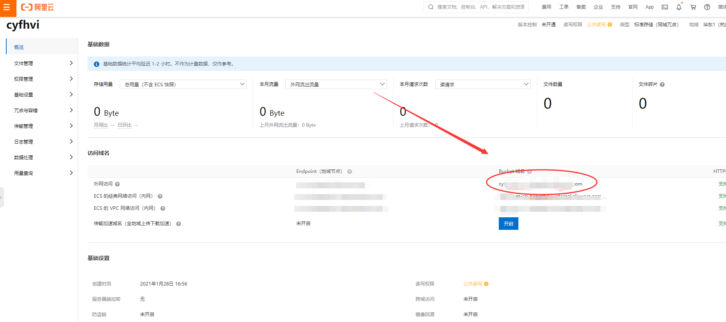This screenshot has height=322, width=726.
Task: Open the orange hamburger menu
Action: [7, 7]
